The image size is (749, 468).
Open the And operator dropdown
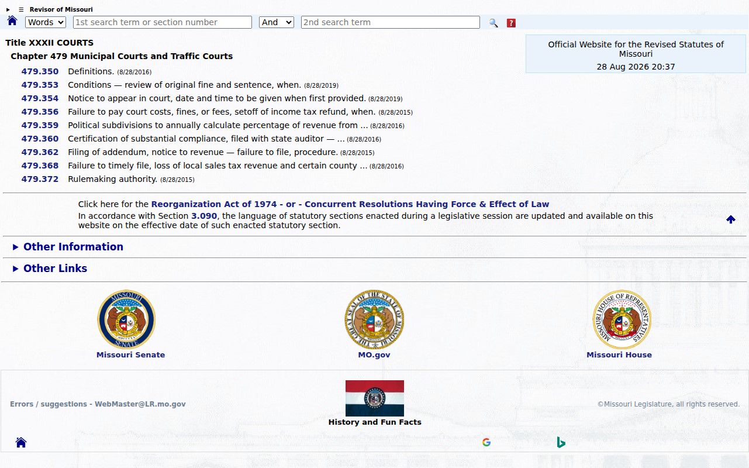pyautogui.click(x=277, y=22)
